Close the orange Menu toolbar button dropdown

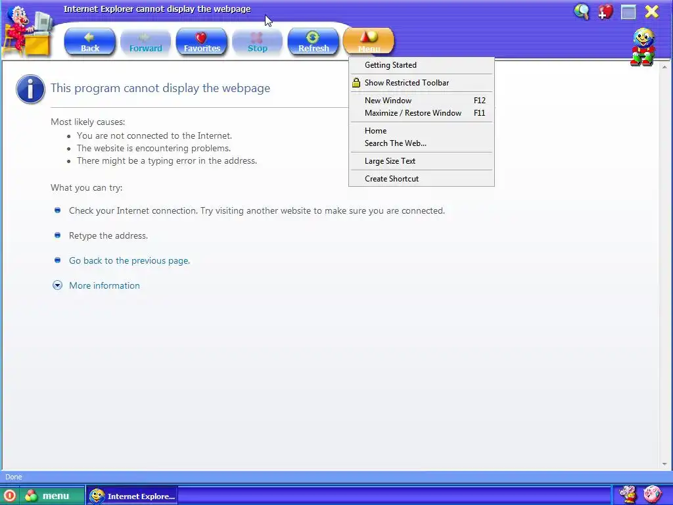(x=369, y=41)
